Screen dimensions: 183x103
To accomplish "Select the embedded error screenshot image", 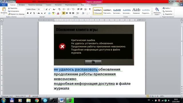I will pos(94,45).
